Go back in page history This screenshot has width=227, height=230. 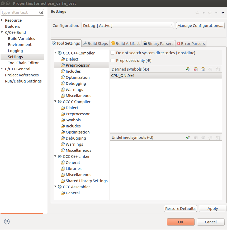coord(197,13)
